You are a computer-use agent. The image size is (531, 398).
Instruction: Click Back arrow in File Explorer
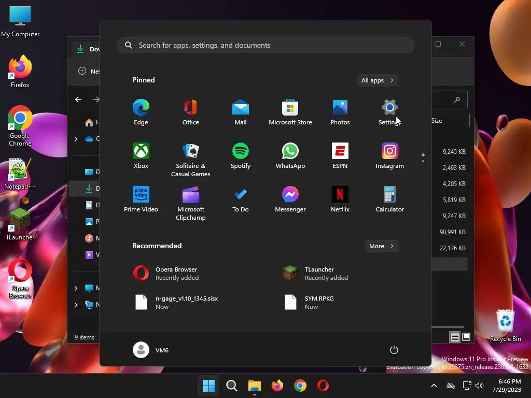click(x=78, y=99)
